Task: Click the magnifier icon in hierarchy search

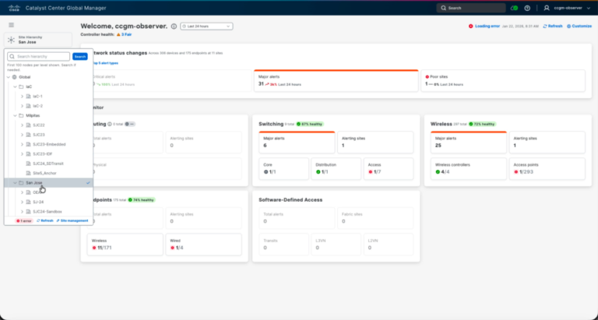Action: coord(12,57)
